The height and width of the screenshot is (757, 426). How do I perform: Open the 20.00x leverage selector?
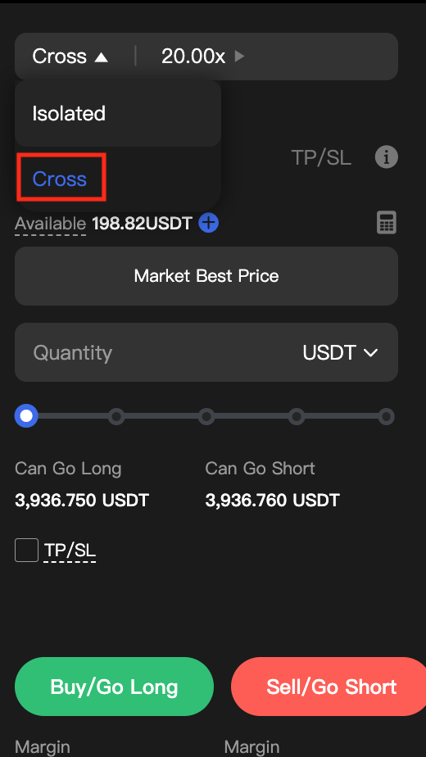pyautogui.click(x=203, y=57)
